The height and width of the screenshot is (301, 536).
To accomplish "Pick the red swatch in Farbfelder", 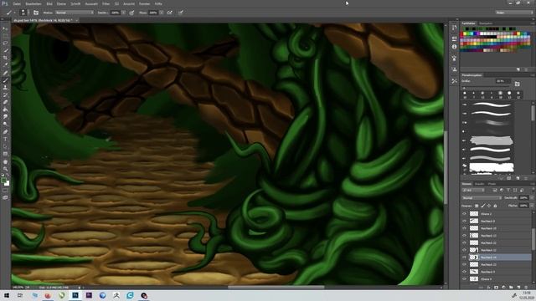I will tap(462, 33).
